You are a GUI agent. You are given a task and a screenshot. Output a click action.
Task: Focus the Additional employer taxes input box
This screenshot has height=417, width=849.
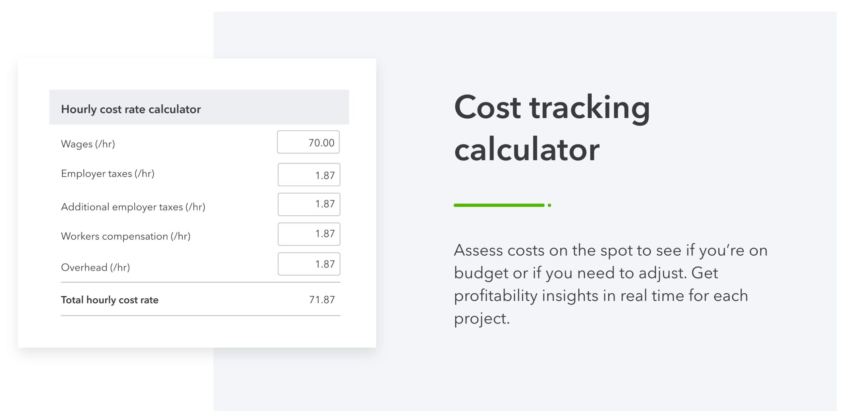point(309,204)
